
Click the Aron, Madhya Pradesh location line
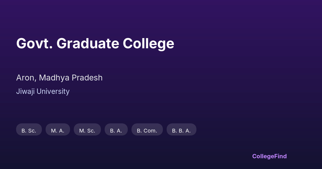59,78
